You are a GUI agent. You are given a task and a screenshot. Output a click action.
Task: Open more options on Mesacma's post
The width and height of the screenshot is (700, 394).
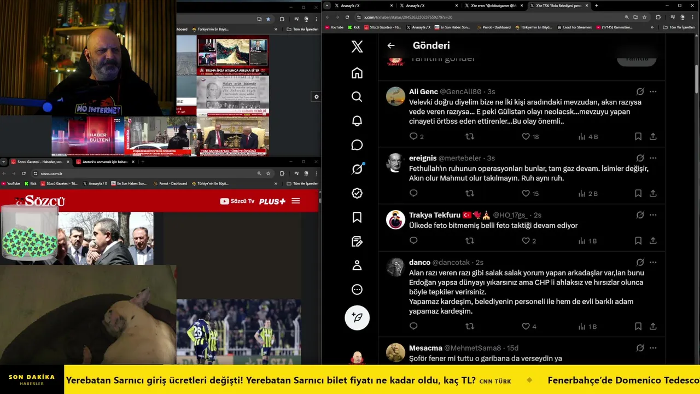click(653, 348)
